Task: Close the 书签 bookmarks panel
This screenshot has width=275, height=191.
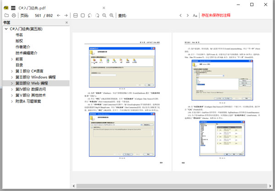Action: (66, 22)
